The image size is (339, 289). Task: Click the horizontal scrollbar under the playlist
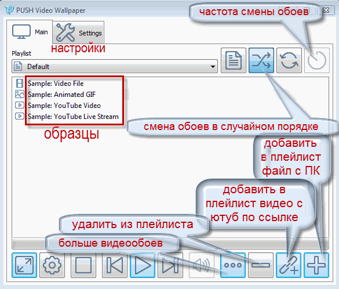click(x=170, y=244)
